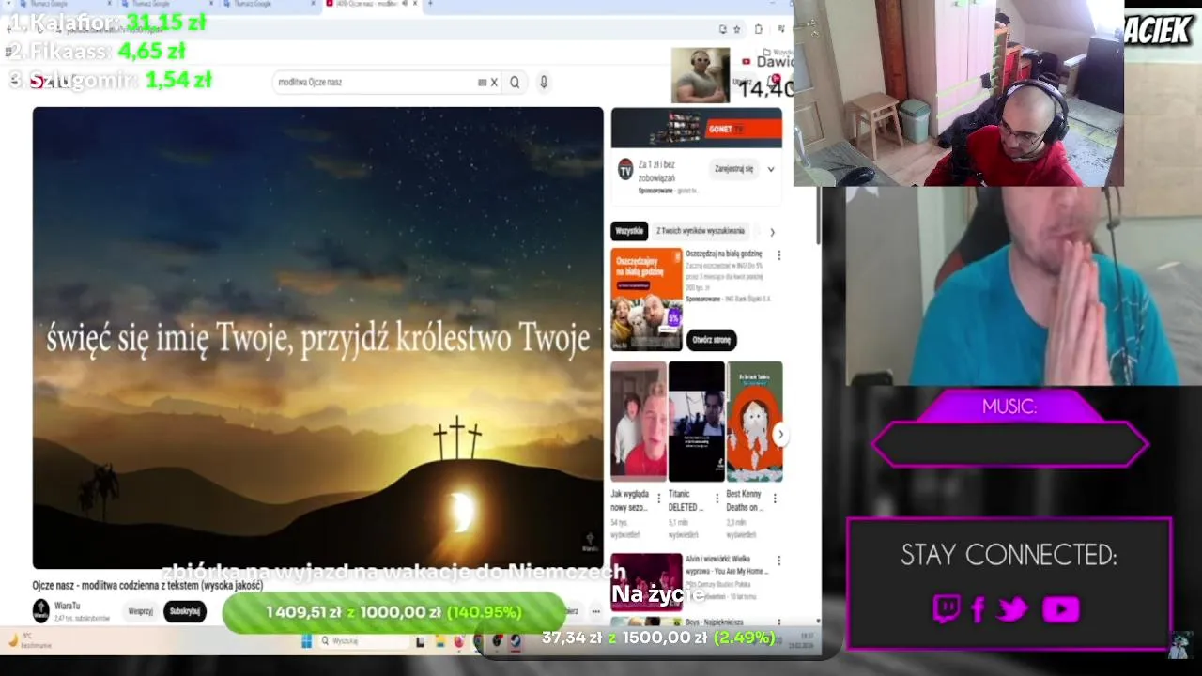
Task: Click the Subskrybuj button
Action: (x=185, y=611)
